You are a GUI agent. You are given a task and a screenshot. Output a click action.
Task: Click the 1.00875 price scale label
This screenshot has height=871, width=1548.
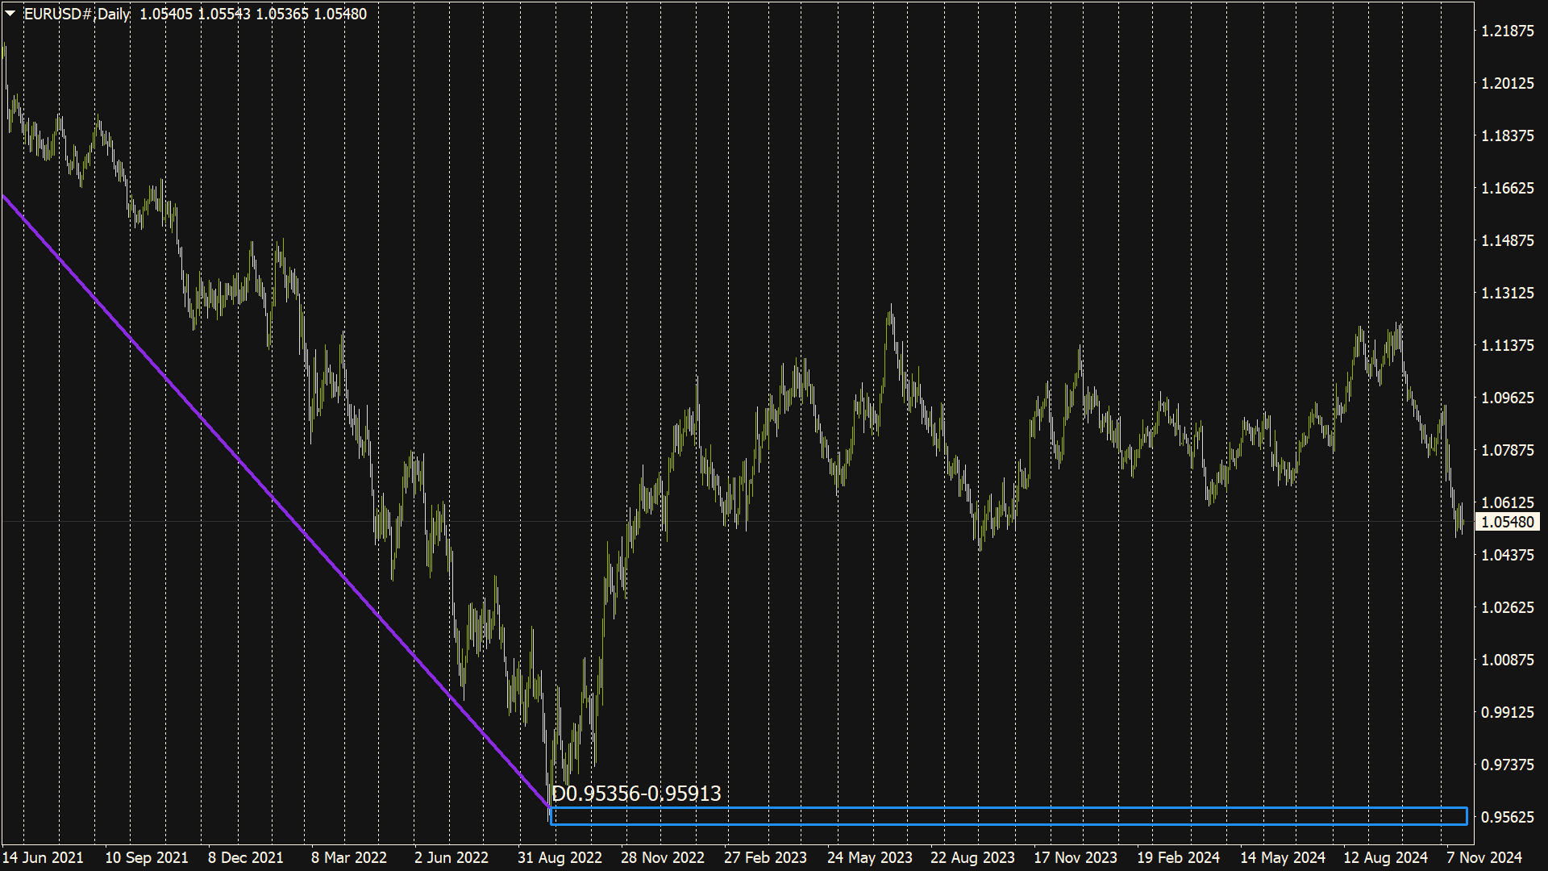point(1507,660)
